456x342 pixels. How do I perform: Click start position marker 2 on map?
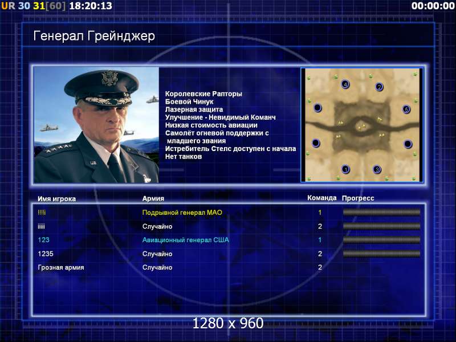[379, 87]
